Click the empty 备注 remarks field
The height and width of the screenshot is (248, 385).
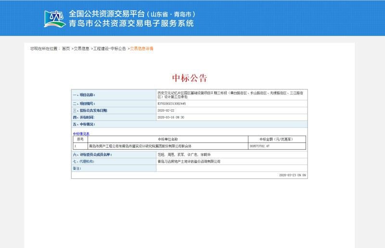click(x=231, y=168)
